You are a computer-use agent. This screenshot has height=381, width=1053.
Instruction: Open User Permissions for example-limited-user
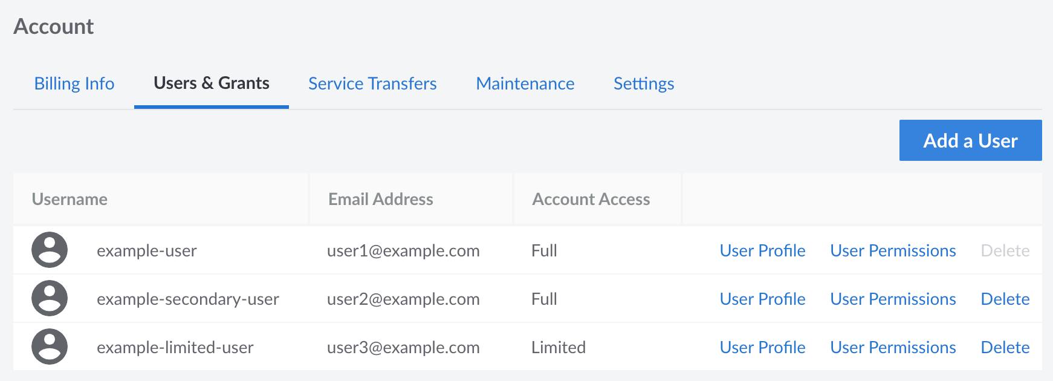[x=893, y=347]
